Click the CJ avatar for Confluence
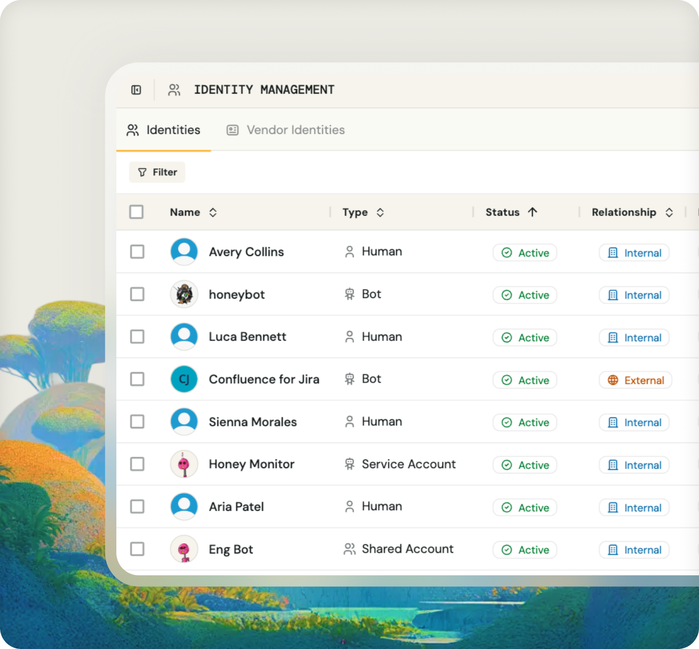Viewport: 699px width, 649px height. pyautogui.click(x=184, y=379)
